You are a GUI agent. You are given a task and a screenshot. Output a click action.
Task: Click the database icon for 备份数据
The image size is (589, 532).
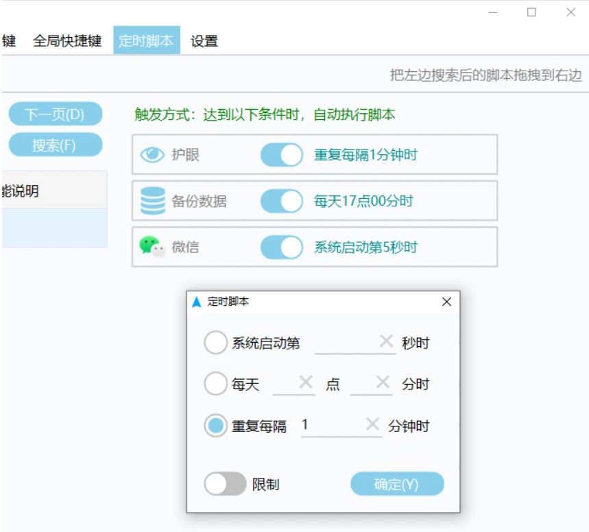pos(152,202)
